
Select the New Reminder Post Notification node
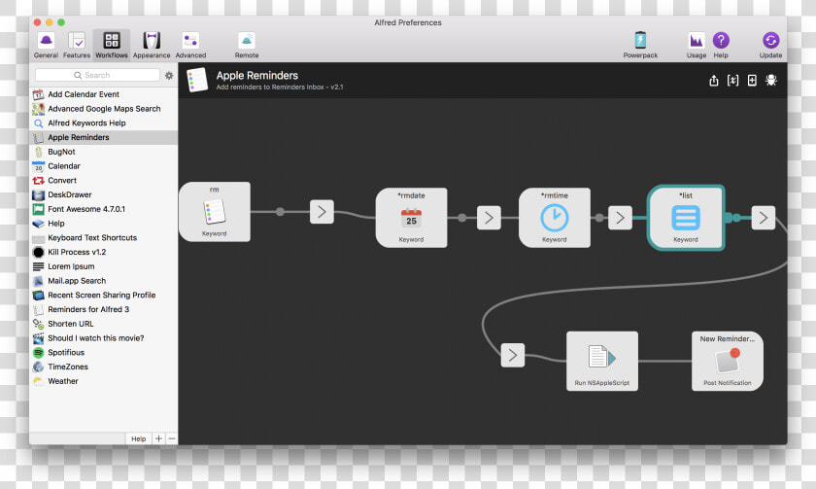pyautogui.click(x=728, y=361)
